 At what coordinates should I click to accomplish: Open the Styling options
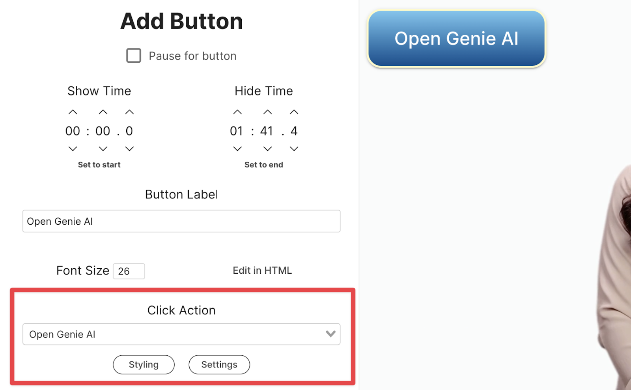pyautogui.click(x=144, y=364)
